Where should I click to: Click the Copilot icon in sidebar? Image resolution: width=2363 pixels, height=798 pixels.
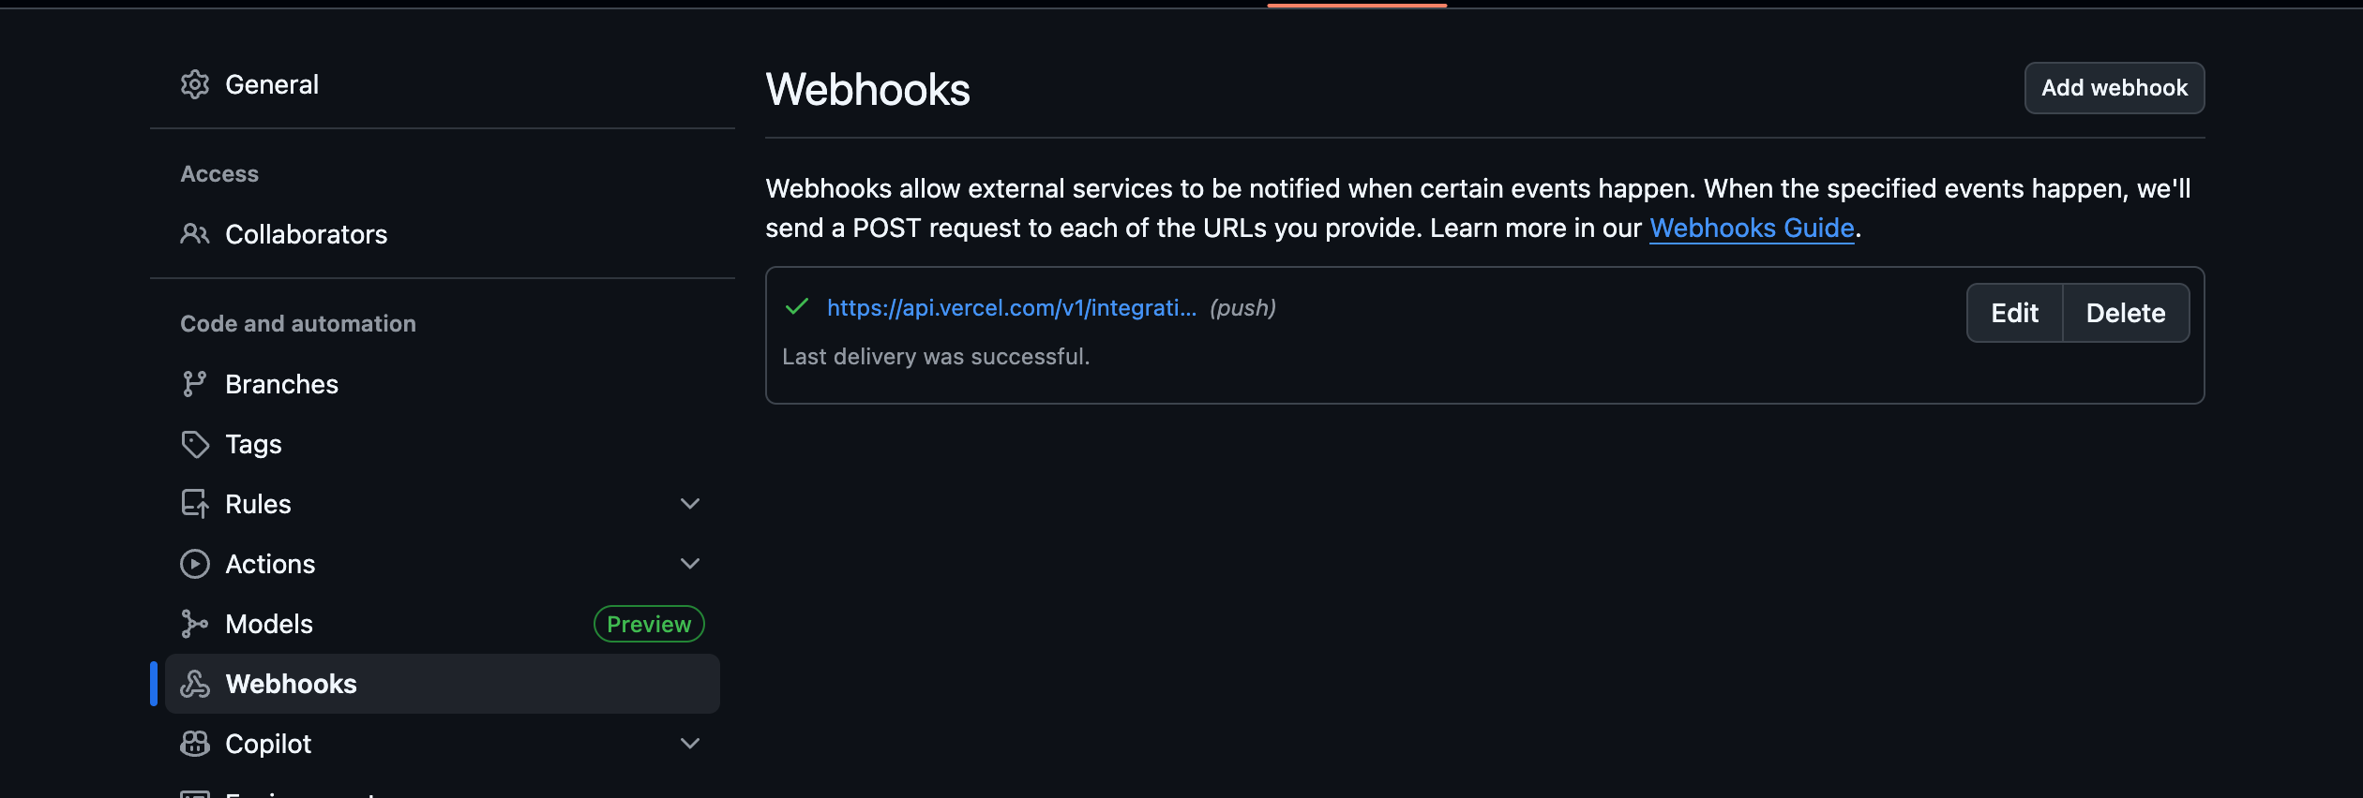(x=195, y=744)
